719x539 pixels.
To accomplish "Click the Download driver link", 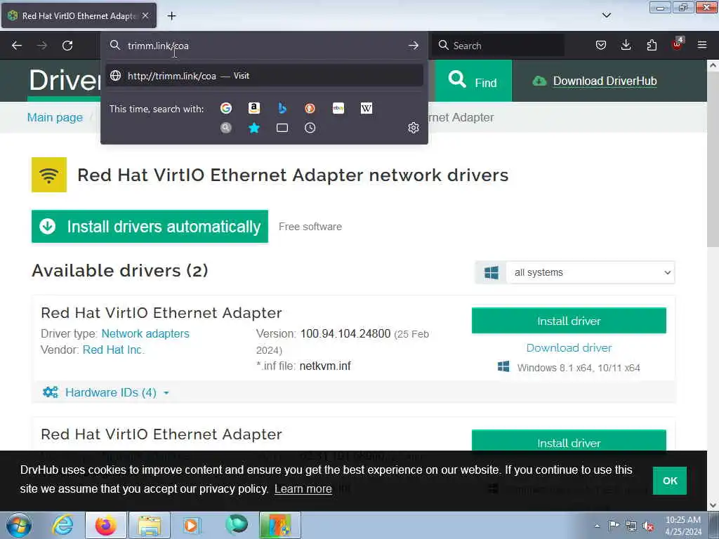I will (569, 347).
